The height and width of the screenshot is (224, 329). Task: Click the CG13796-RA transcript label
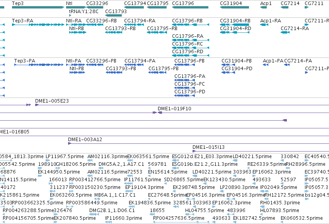pyautogui.click(x=188, y=36)
